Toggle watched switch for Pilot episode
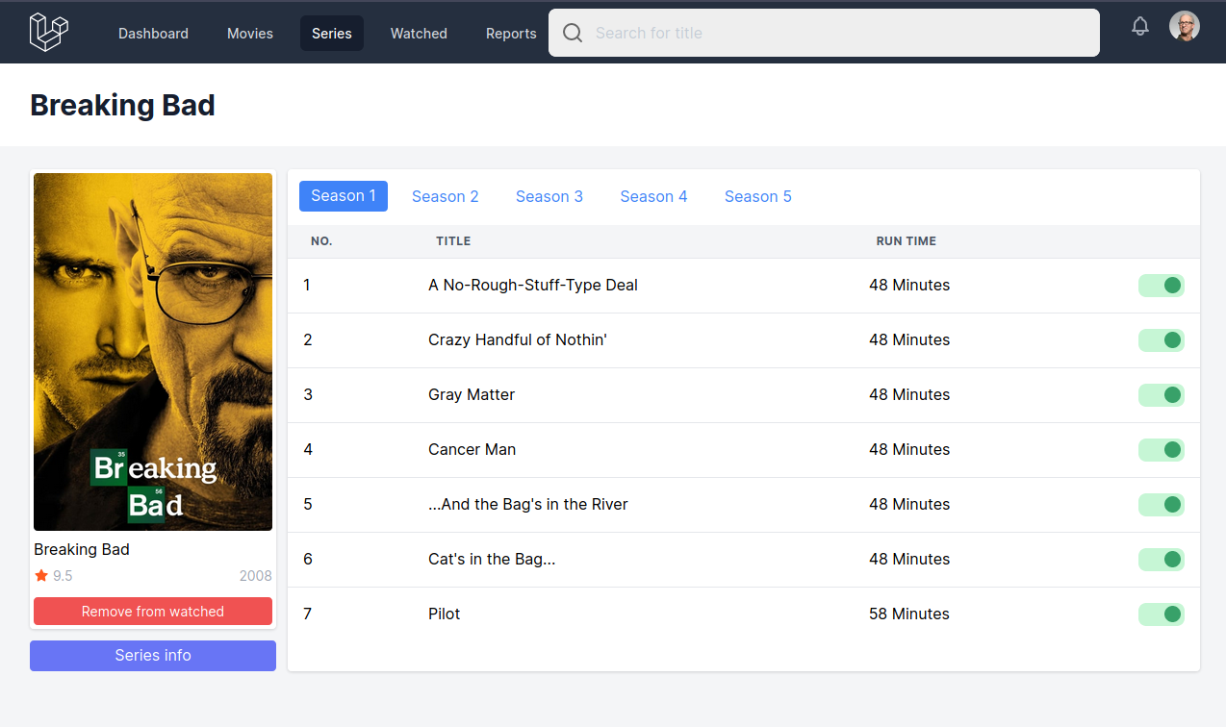Screen dimensions: 1226x727 coord(1162,614)
